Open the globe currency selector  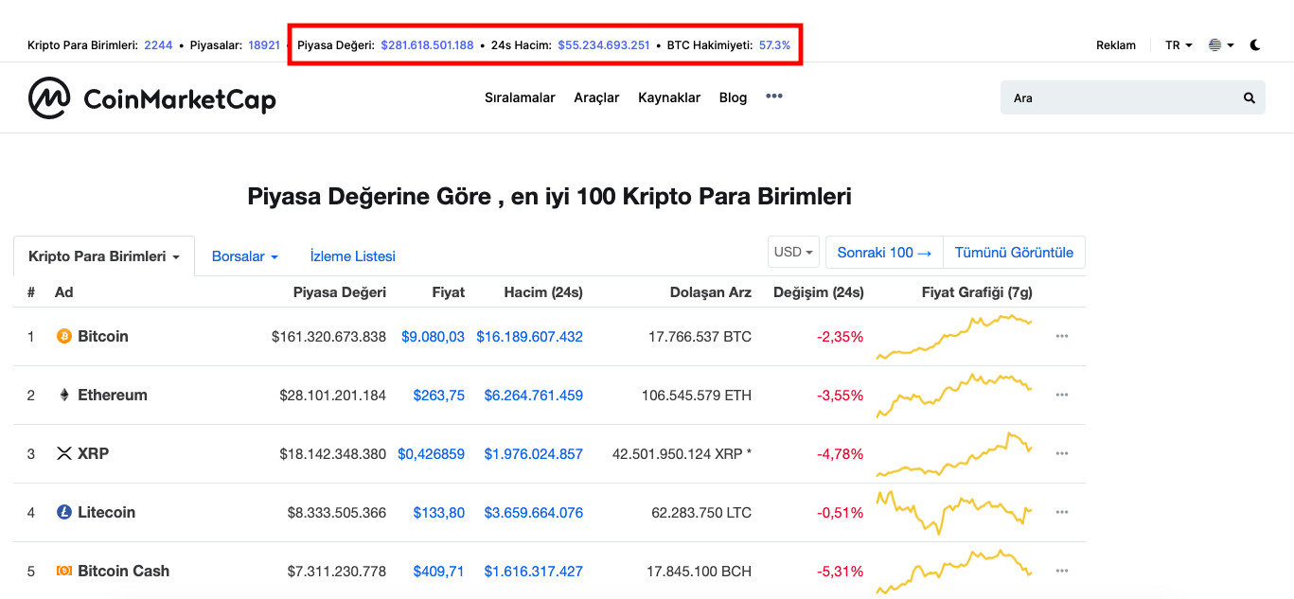click(1221, 44)
